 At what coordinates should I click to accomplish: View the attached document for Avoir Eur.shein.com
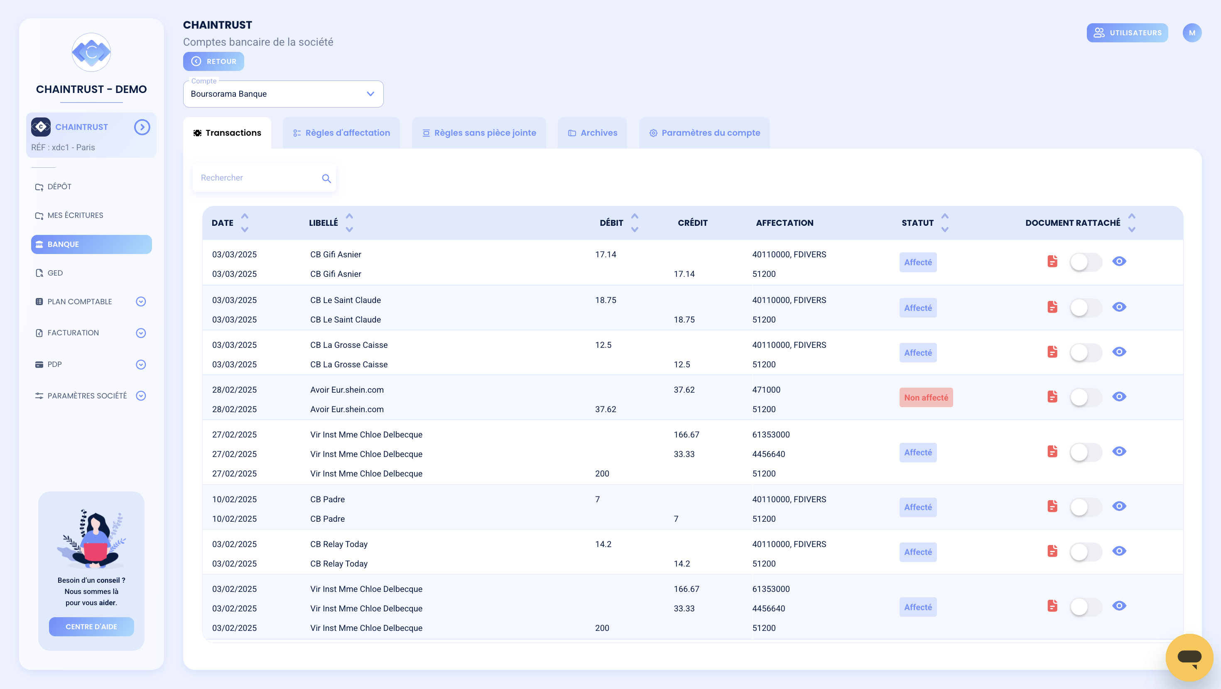(x=1119, y=397)
